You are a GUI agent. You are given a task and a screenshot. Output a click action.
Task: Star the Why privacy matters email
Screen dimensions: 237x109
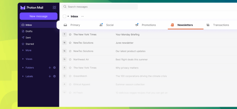tap(70, 68)
